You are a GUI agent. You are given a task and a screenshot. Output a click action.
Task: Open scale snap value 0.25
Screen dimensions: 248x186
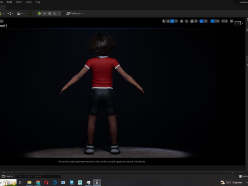point(217,21)
